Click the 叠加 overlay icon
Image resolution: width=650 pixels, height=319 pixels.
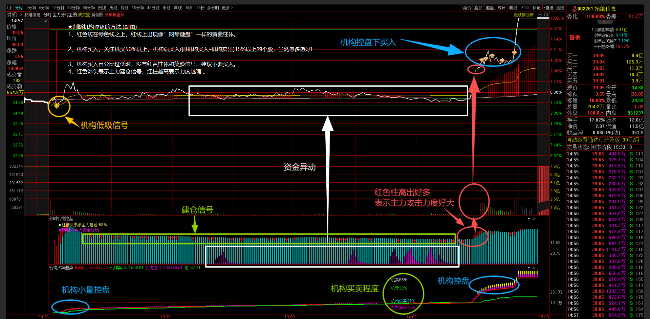[x=478, y=7]
